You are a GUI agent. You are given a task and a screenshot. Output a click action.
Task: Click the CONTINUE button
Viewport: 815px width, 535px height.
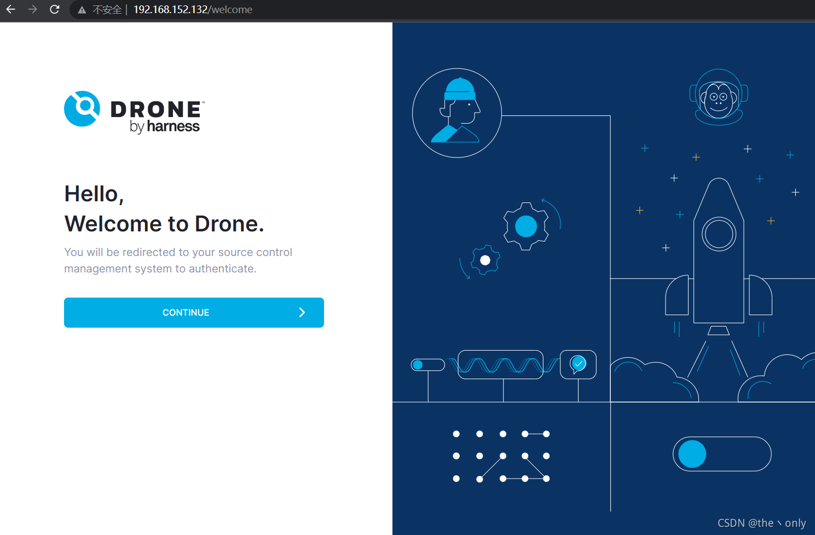pos(194,312)
